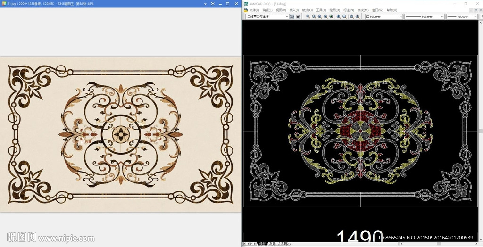
Task: Restore the 51.dwg drawing window
Action: tap(475, 10)
